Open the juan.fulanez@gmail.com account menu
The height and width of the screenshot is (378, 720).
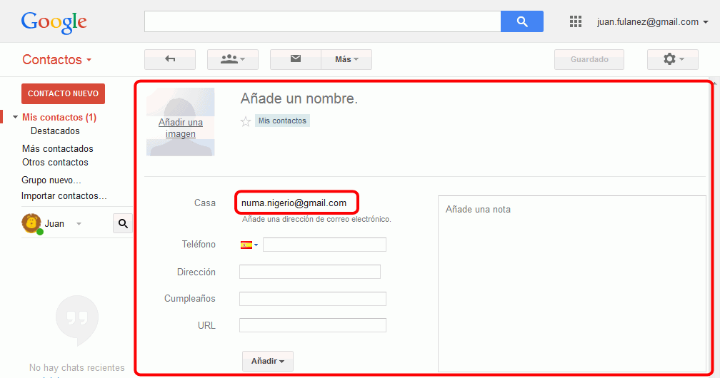pyautogui.click(x=653, y=21)
